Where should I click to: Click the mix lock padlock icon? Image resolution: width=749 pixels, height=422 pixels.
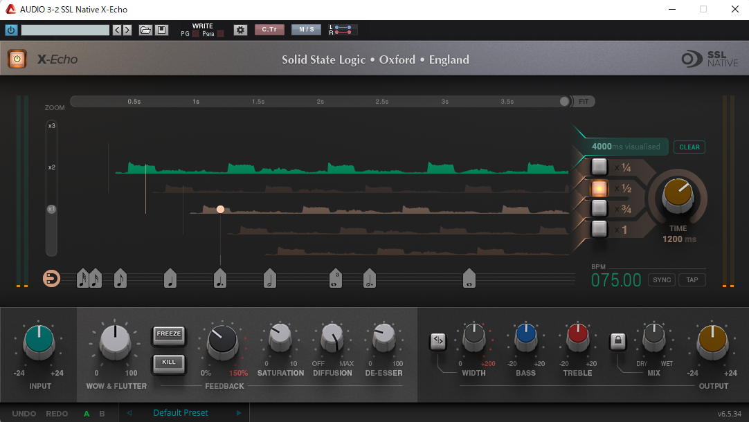(x=617, y=340)
